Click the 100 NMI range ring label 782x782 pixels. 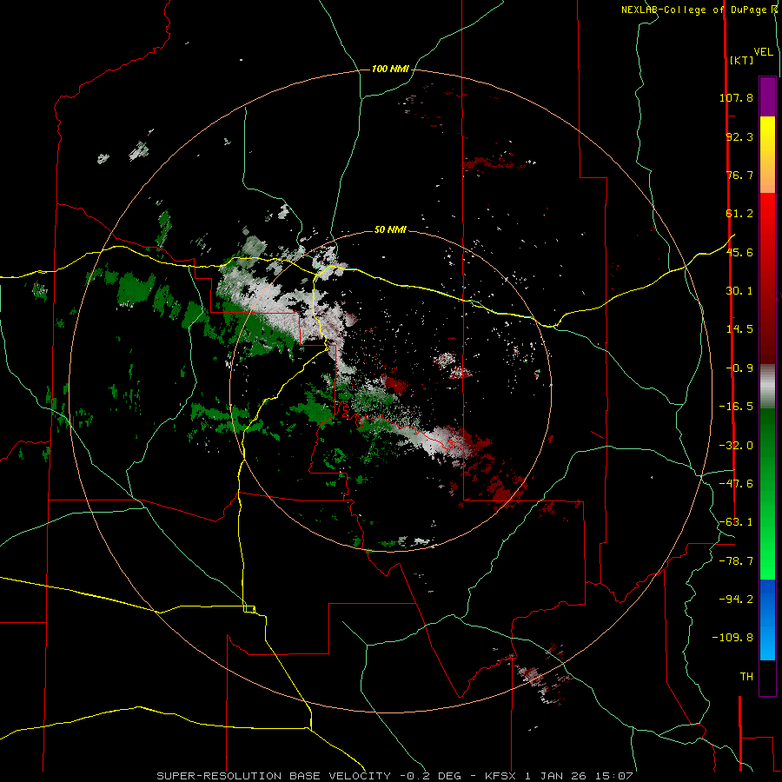click(x=390, y=69)
